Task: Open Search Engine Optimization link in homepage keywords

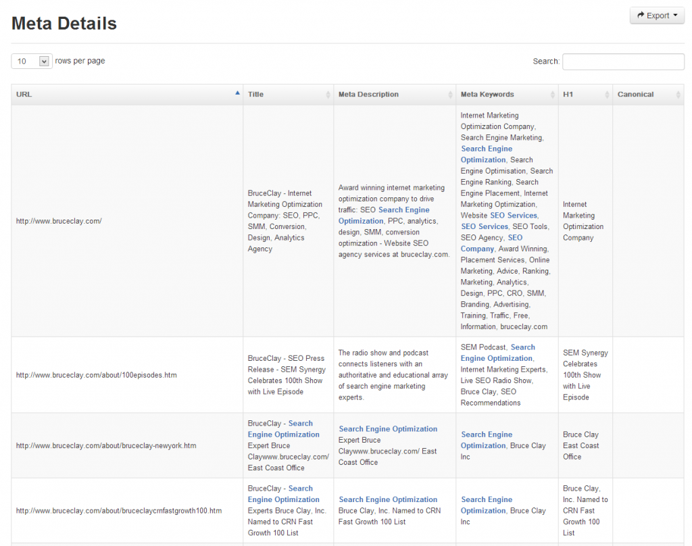Action: (487, 155)
